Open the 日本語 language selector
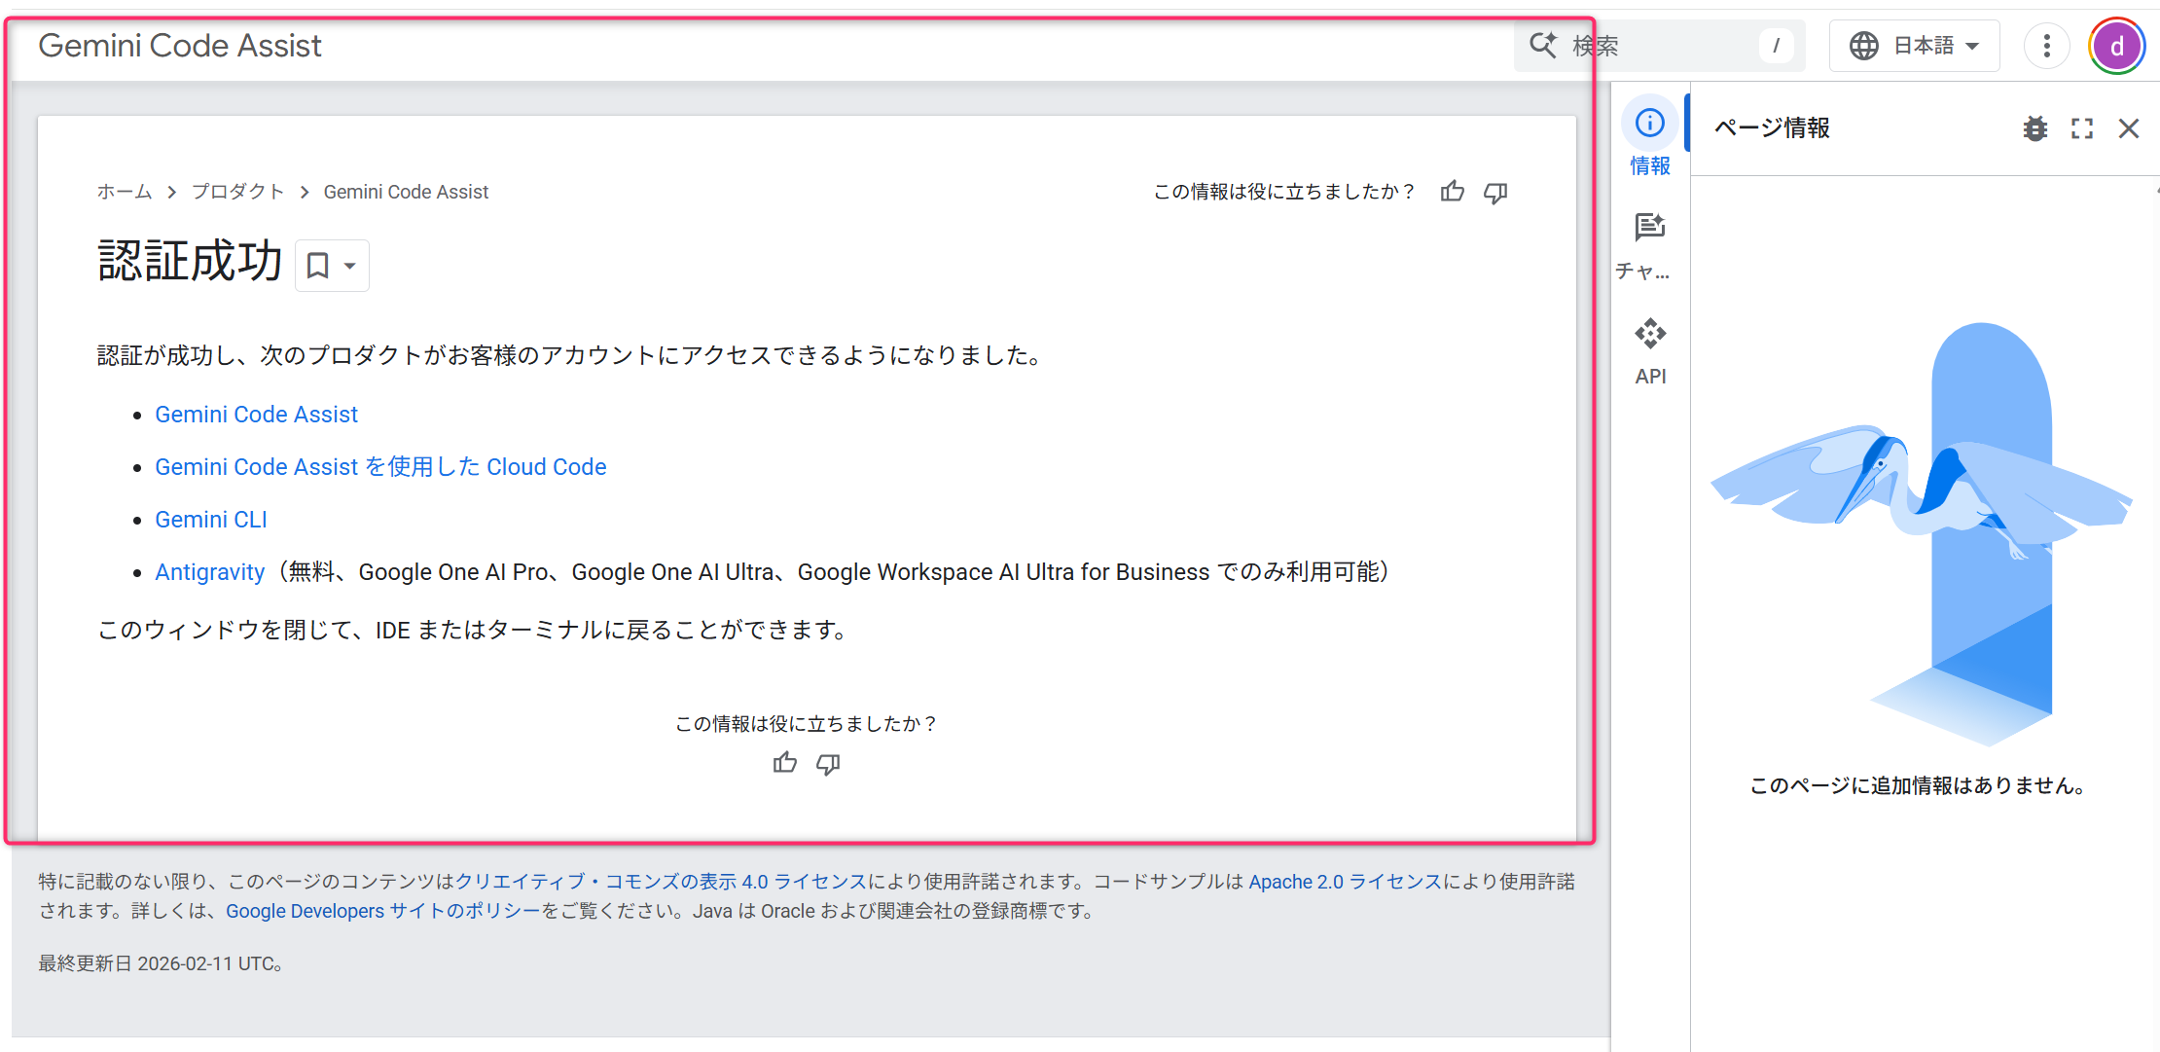Viewport: 2160px width, 1052px height. pyautogui.click(x=1914, y=46)
